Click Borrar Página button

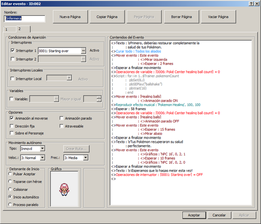pyautogui.click(x=181, y=17)
